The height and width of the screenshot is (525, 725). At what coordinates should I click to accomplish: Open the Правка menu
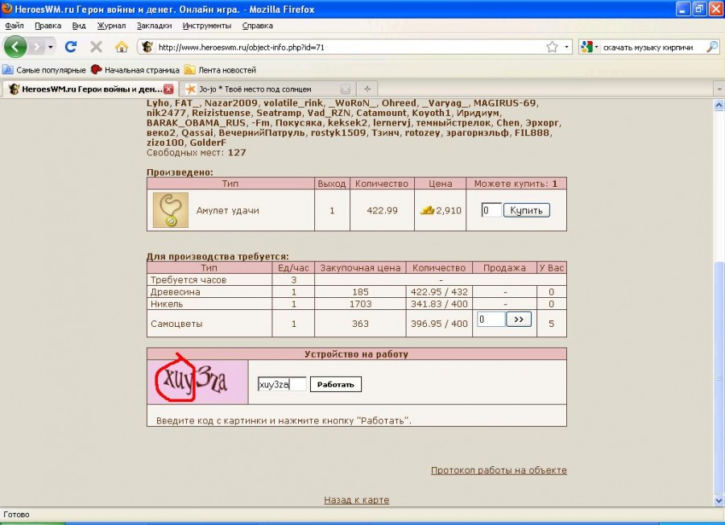(x=48, y=26)
